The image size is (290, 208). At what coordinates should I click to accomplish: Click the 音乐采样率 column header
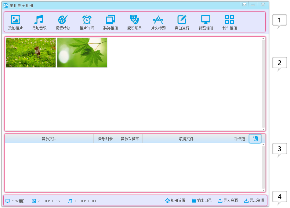[x=130, y=139]
